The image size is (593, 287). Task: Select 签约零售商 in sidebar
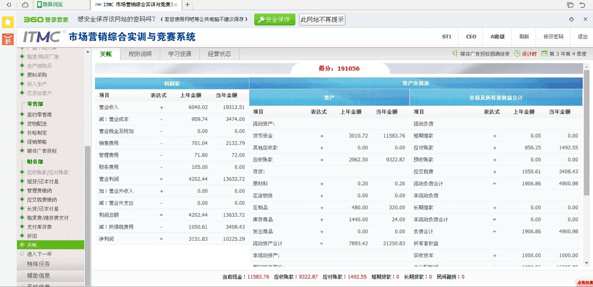pyautogui.click(x=39, y=115)
